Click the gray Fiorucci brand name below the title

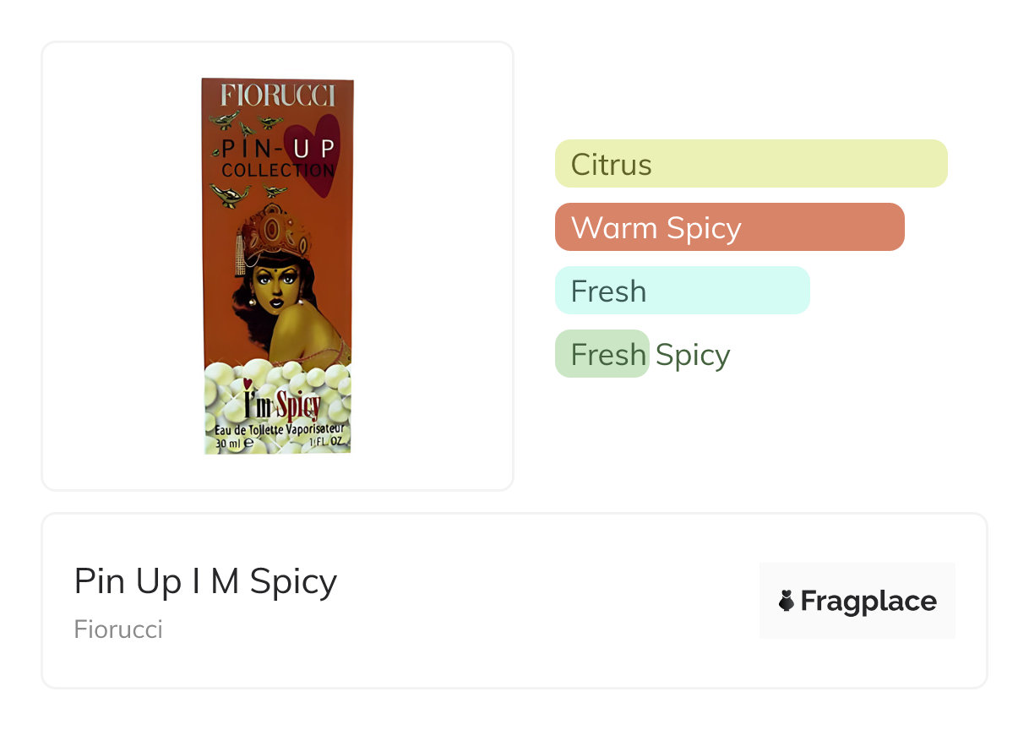[118, 629]
